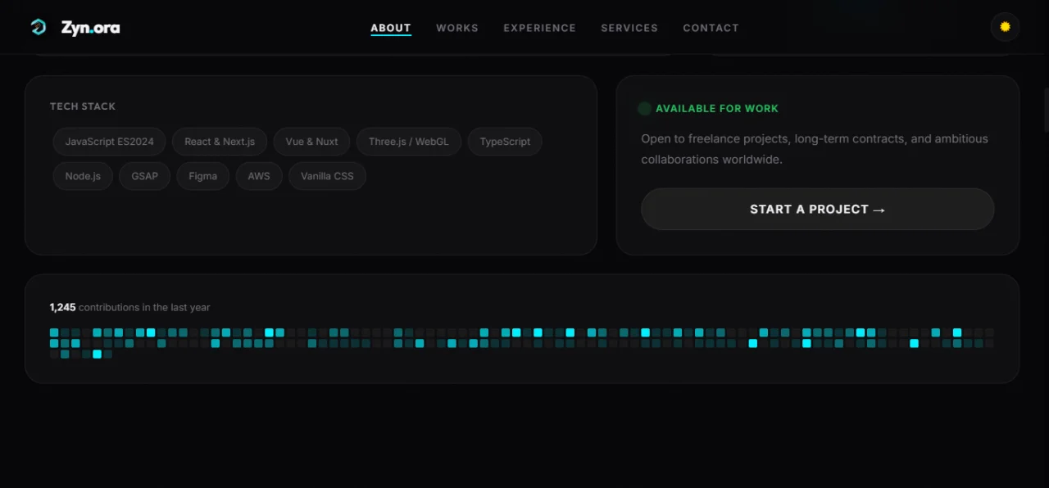Click the Tech Stack heading
Viewport: 1049px width, 488px height.
(83, 106)
